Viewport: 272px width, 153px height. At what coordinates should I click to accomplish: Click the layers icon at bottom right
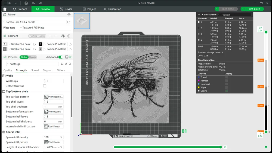(x=266, y=147)
